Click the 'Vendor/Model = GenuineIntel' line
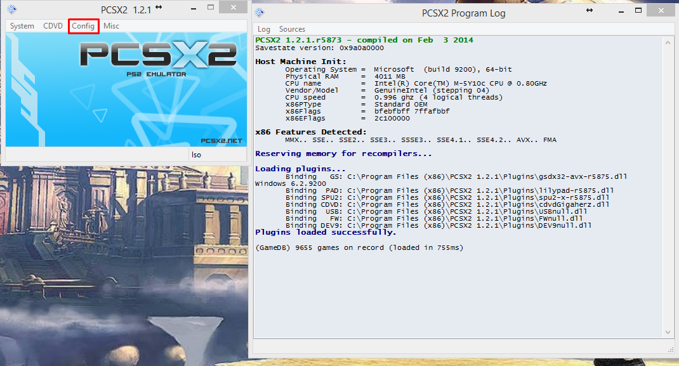 tap(387, 90)
